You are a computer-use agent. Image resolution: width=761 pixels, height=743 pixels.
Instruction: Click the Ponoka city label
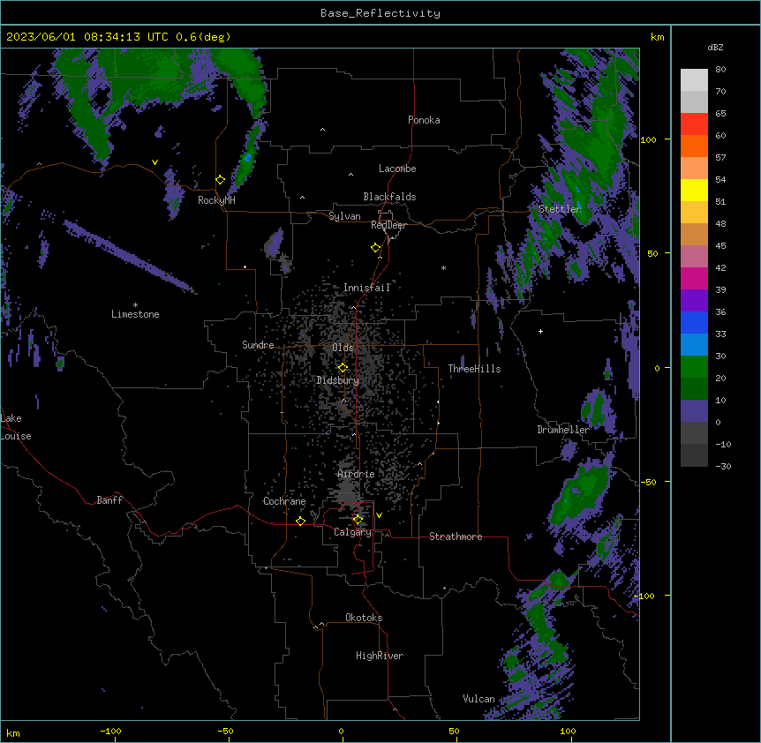[x=424, y=120]
